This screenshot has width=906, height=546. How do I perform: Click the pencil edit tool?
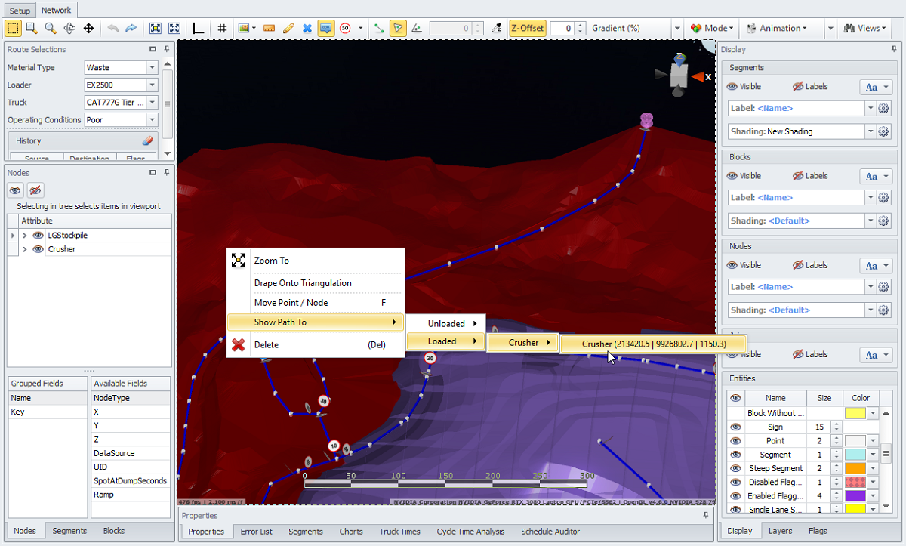pyautogui.click(x=288, y=28)
